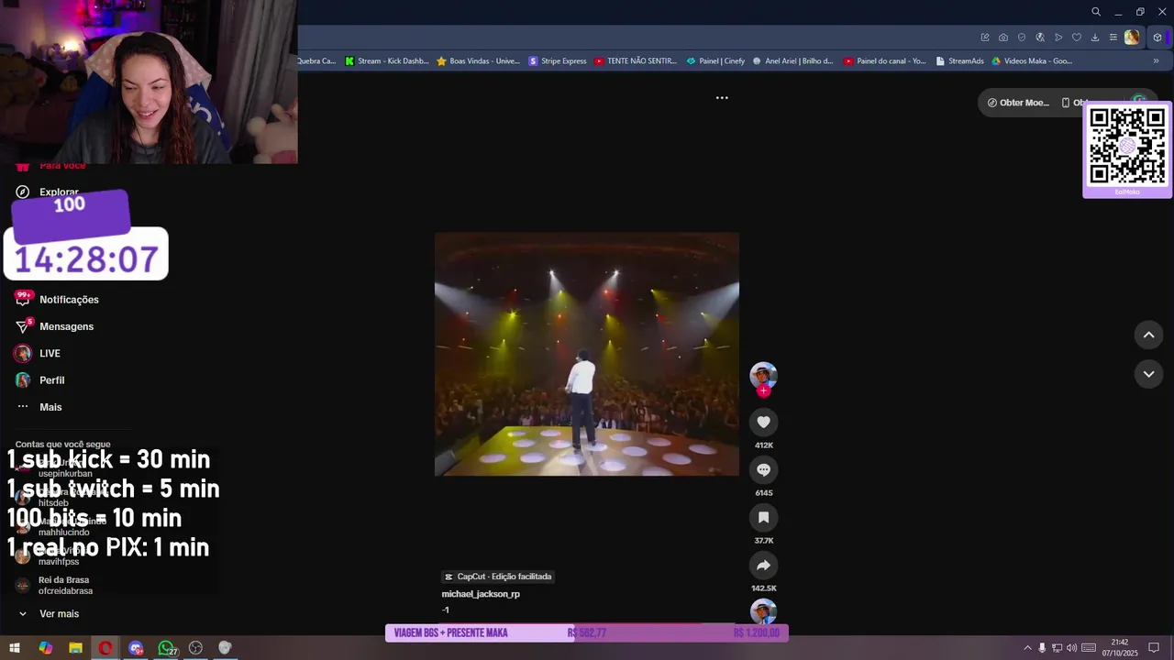
Task: Click the CapCut - Edição facilitada tag
Action: pyautogui.click(x=498, y=577)
